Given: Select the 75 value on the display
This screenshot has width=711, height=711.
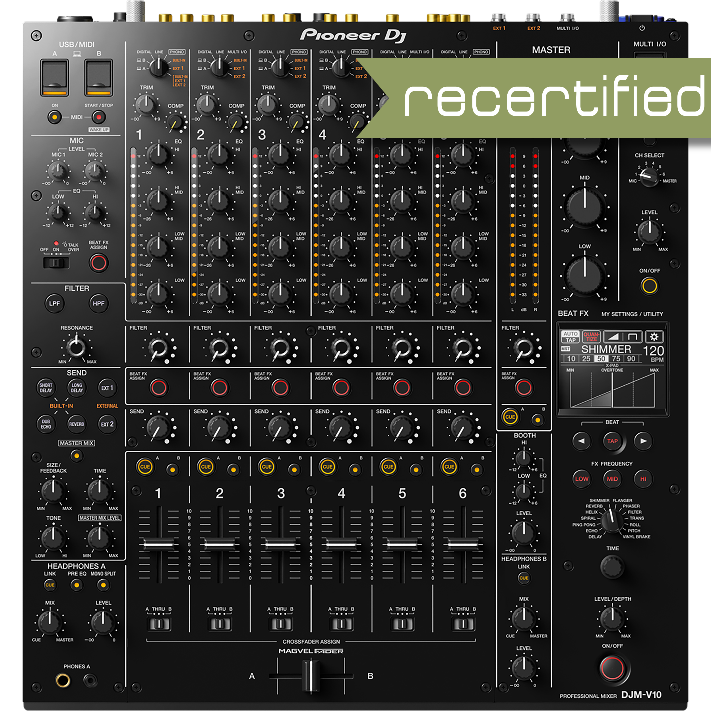Looking at the screenshot, I should [616, 358].
